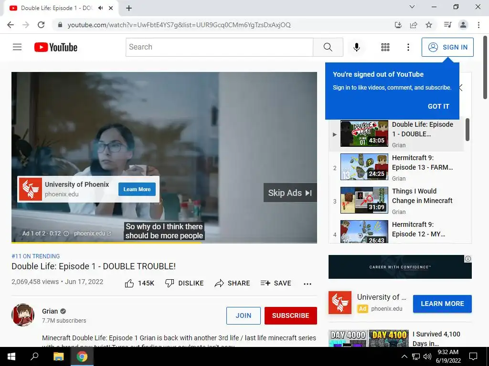
Task: View site info lock icon
Action: click(x=60, y=25)
